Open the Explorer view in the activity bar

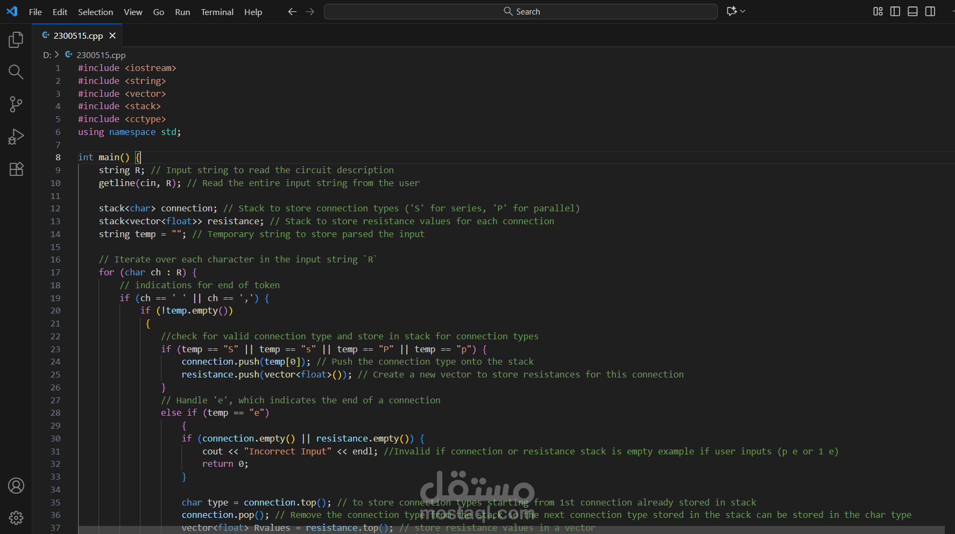coord(16,39)
